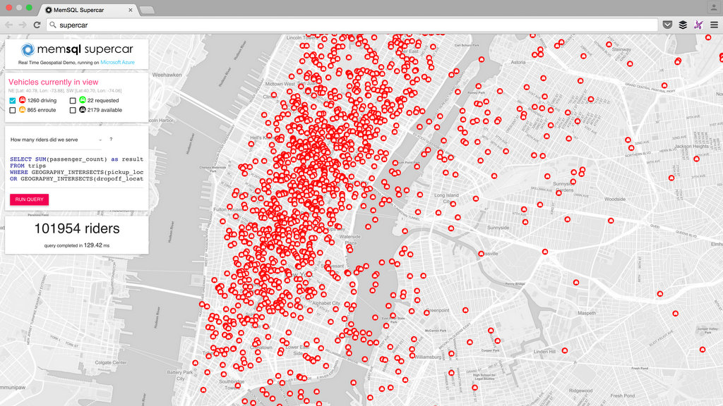Click the 'query completed in 129.42 ms' text
The height and width of the screenshot is (406, 723).
coord(77,245)
